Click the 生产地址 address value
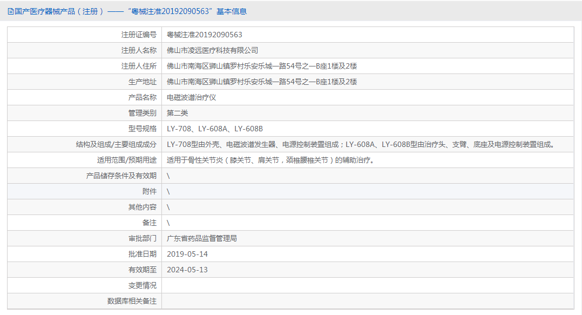 point(262,82)
